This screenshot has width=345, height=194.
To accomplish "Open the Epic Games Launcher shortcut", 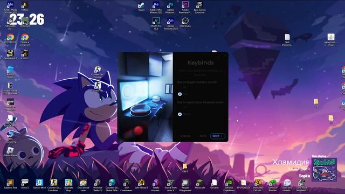I will pos(199,8).
